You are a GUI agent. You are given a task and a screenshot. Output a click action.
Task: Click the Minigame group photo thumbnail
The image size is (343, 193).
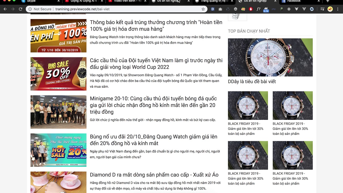point(58,112)
